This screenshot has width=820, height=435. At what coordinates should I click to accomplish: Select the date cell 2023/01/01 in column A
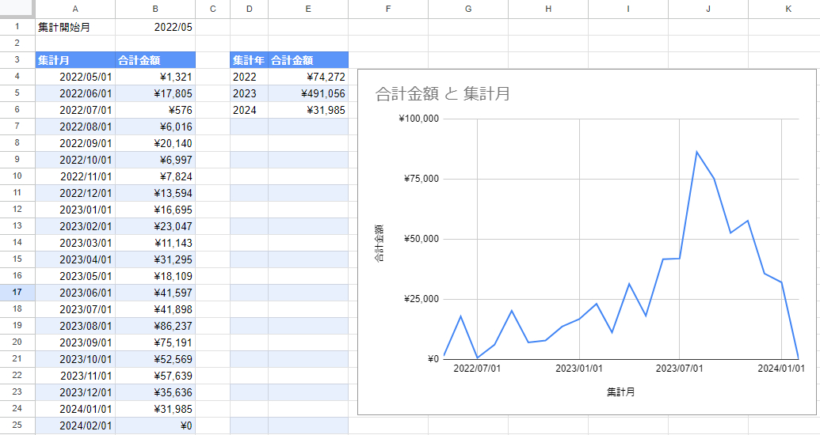coord(75,210)
